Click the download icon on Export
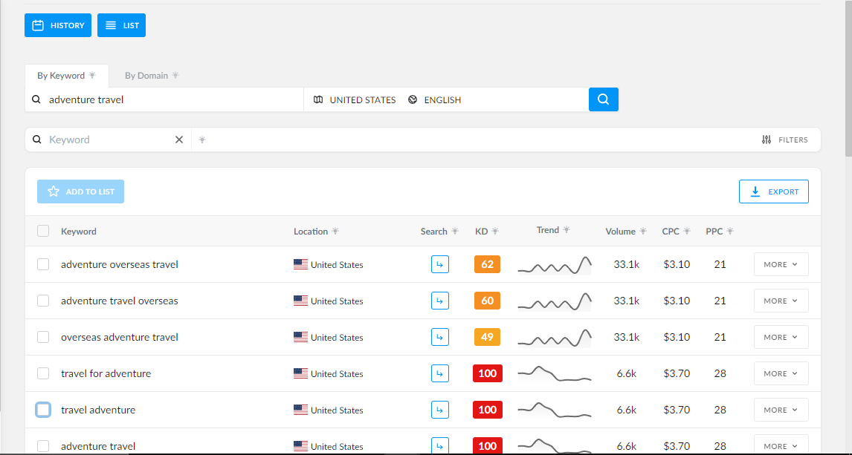This screenshot has width=852, height=455. click(755, 192)
